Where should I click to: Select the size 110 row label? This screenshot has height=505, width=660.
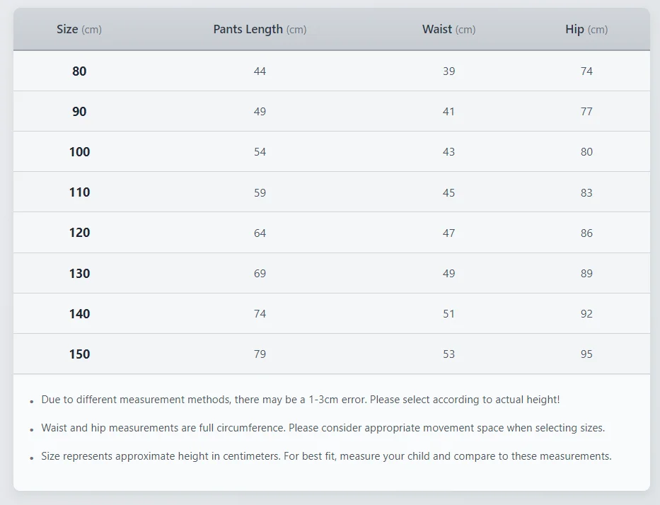79,192
